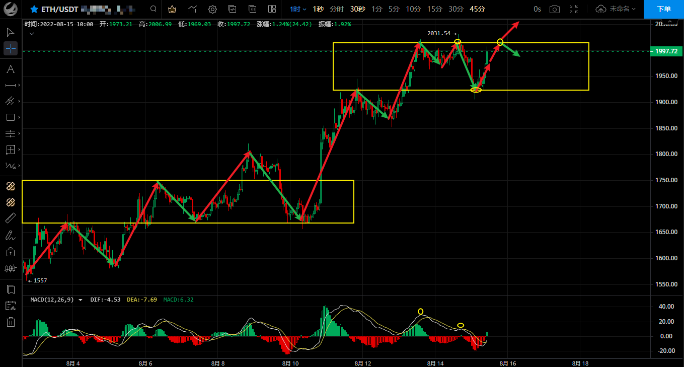
Task: Toggle fullscreen collapse arrows icon
Action: (574, 9)
